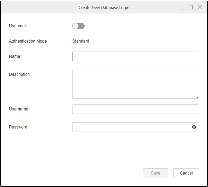The width and height of the screenshot is (208, 187).
Task: Focus the Description text area
Action: coord(135,84)
